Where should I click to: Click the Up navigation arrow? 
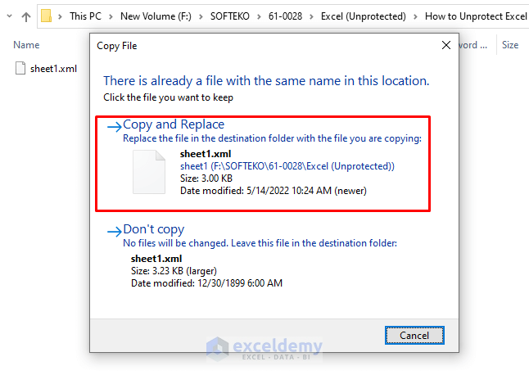click(x=25, y=16)
